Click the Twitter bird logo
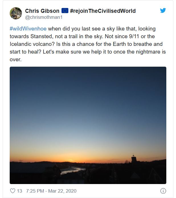Screen dimensions: 176x198 point(163,11)
